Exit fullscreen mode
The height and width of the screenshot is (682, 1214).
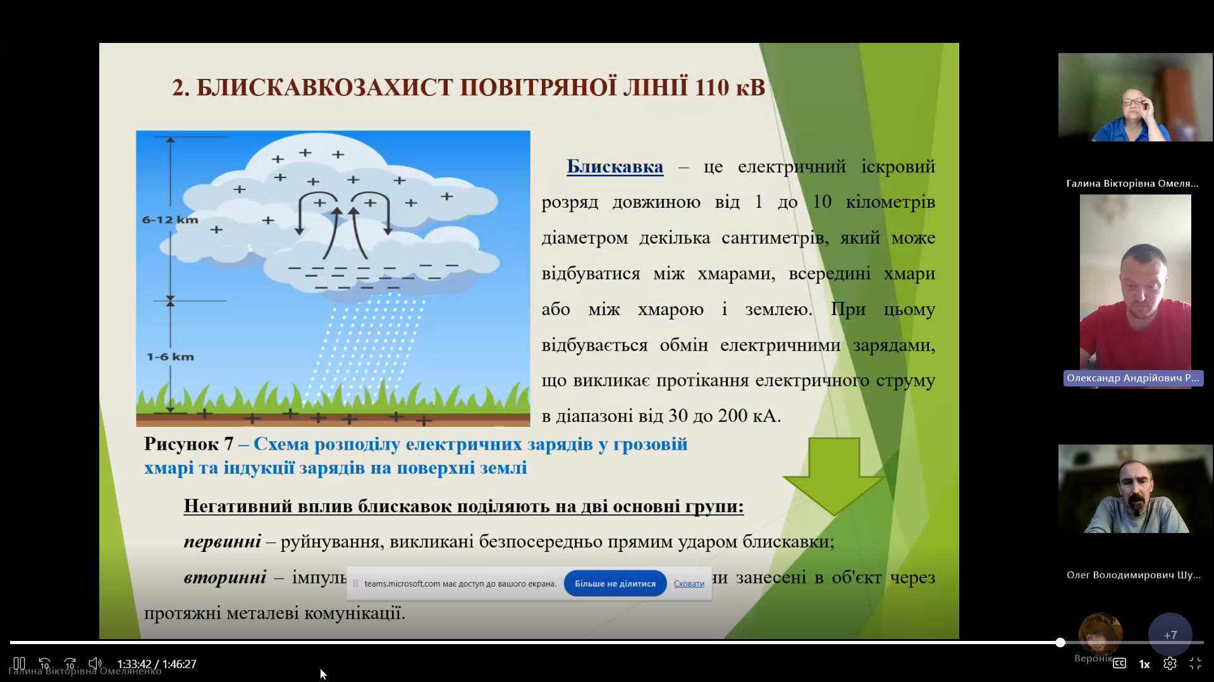[1195, 664]
